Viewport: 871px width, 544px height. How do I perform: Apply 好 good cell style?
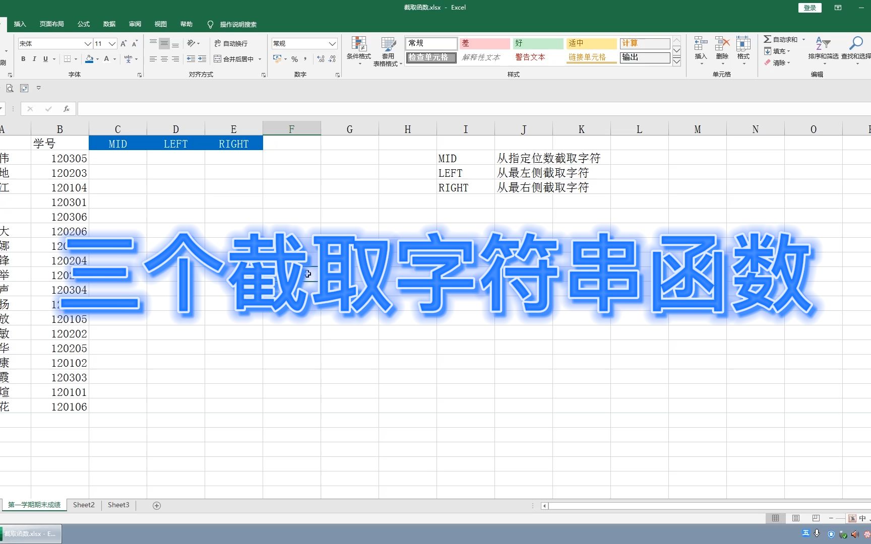pos(538,43)
